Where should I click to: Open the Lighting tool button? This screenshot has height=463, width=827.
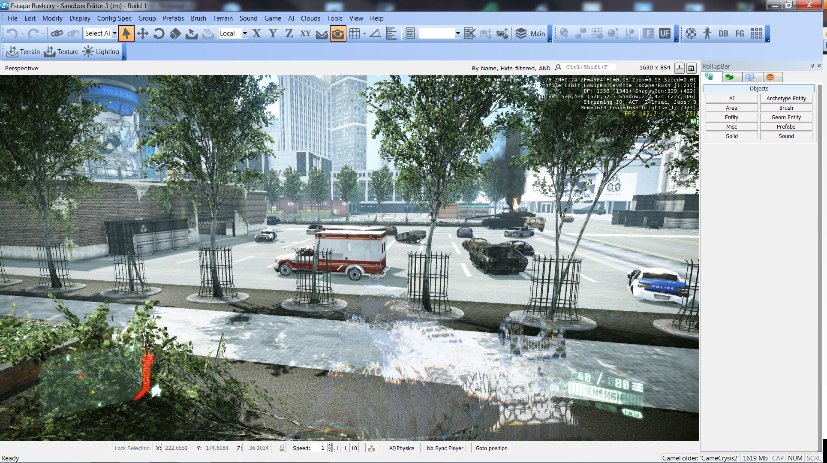(101, 52)
